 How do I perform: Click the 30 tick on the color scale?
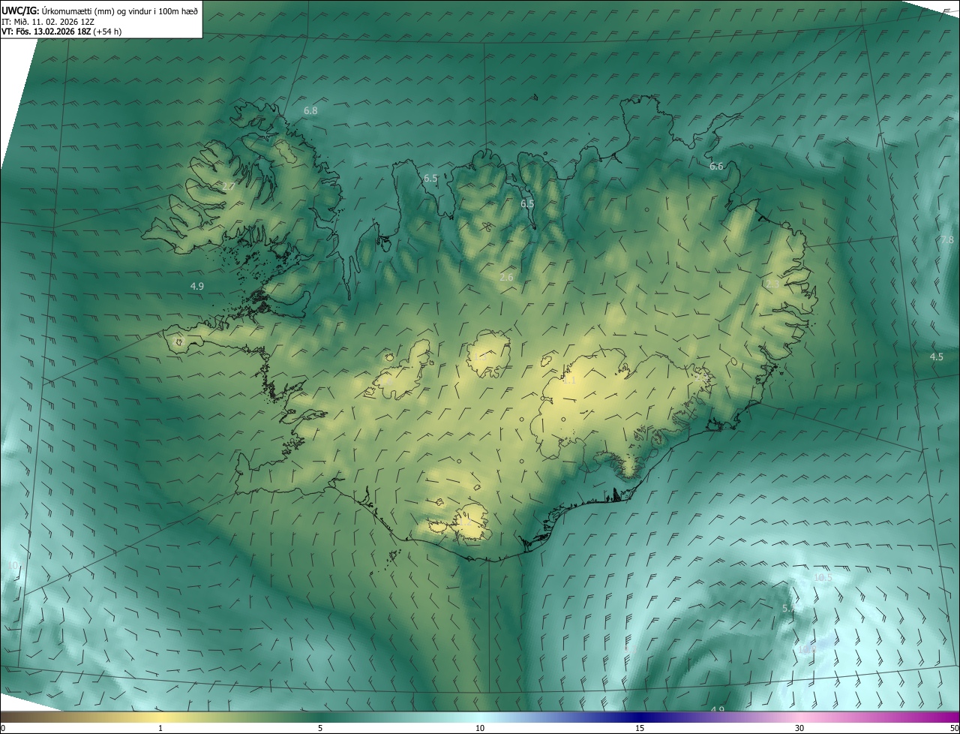799,728
